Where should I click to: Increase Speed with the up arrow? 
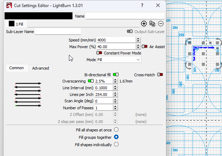coord(138,39)
